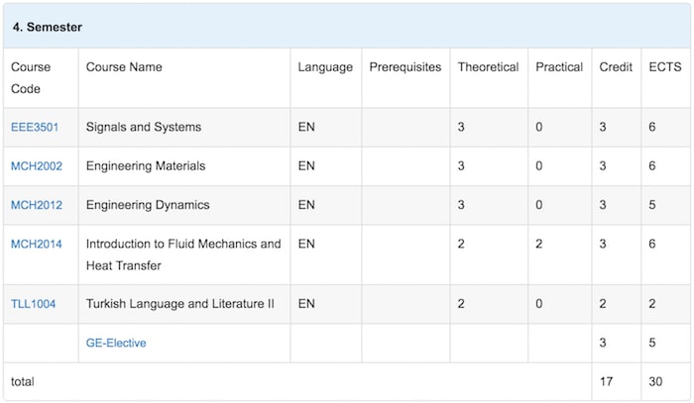
Task: Click the total row label
Action: 24,381
